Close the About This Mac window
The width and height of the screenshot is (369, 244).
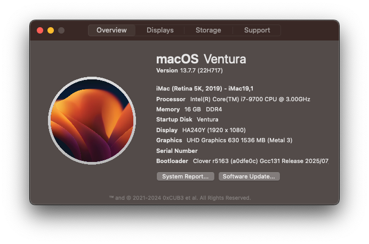point(40,30)
